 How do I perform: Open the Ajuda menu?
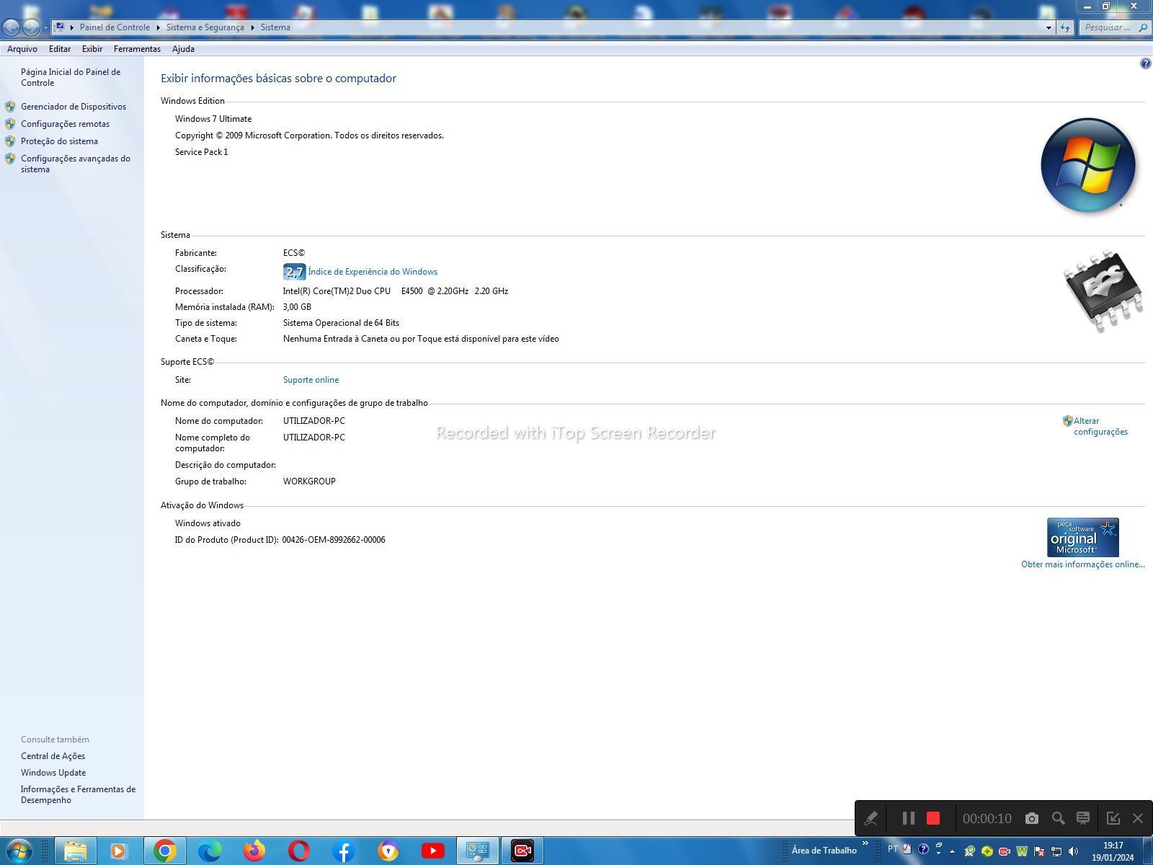[x=183, y=49]
